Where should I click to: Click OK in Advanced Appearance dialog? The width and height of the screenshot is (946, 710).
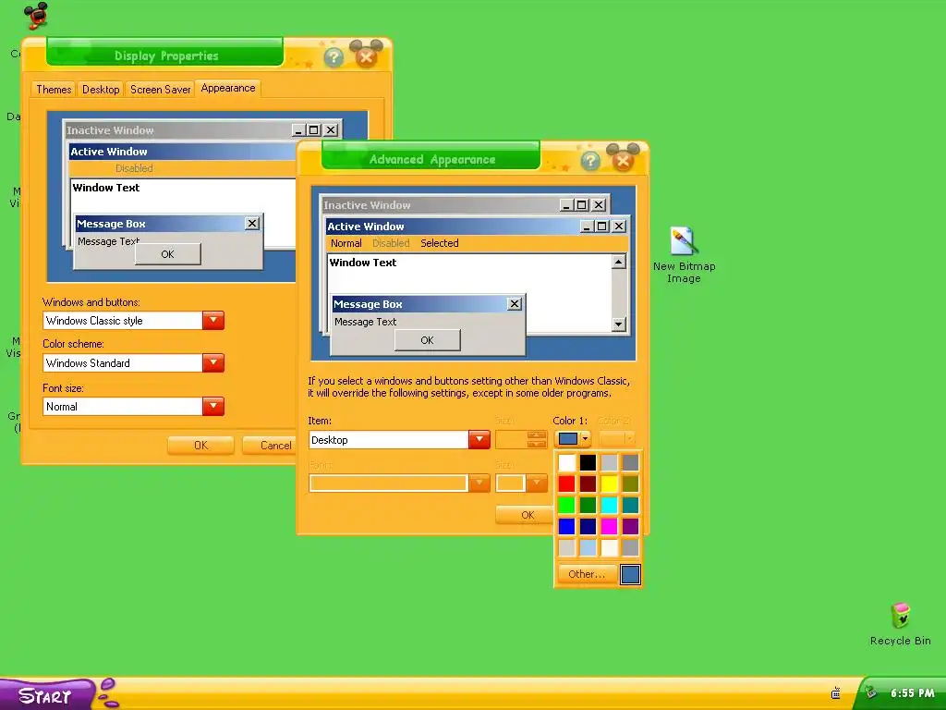[x=525, y=515]
